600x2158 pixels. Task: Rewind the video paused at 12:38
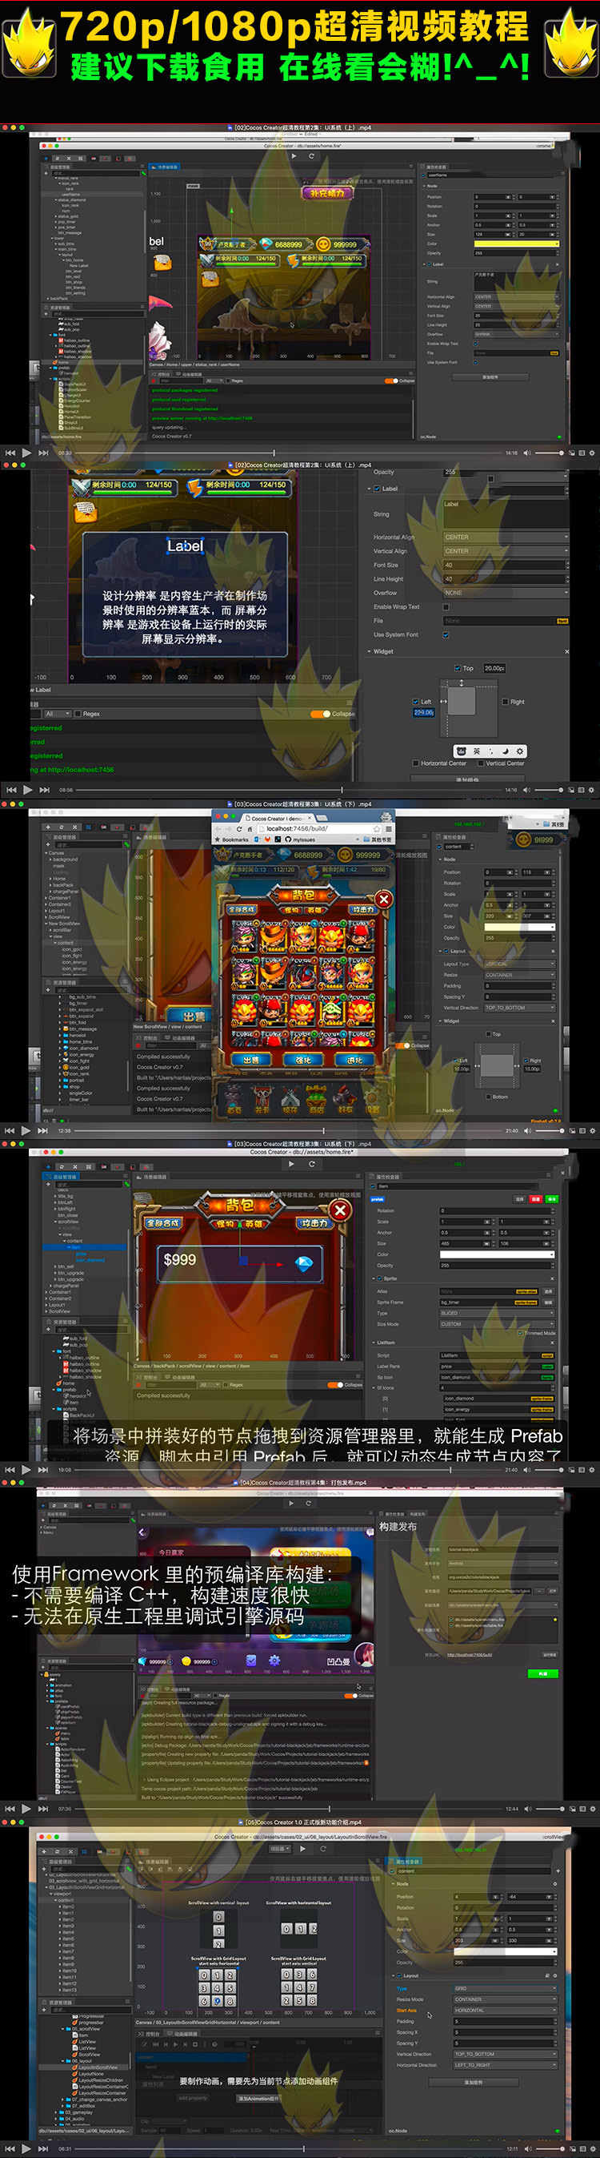(11, 1130)
